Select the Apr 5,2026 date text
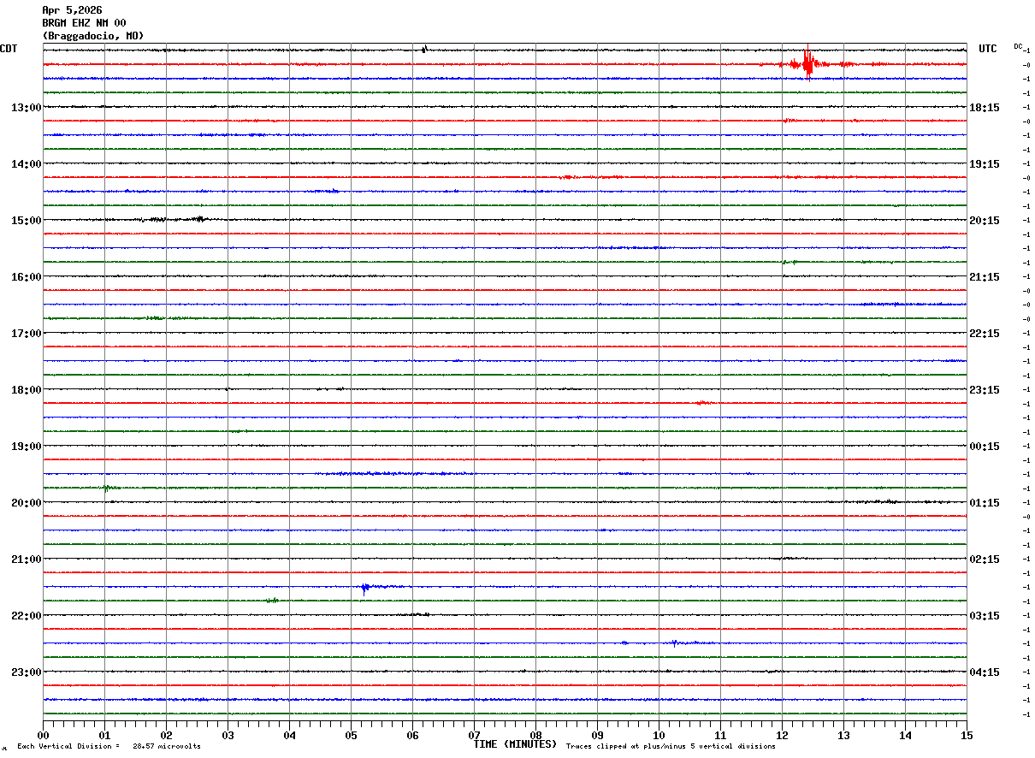 point(72,10)
